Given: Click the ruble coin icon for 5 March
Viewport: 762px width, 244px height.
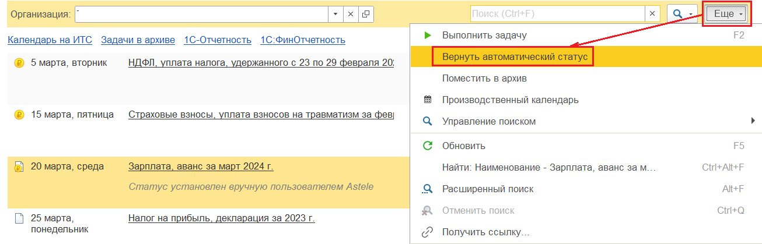Looking at the screenshot, I should (x=19, y=63).
